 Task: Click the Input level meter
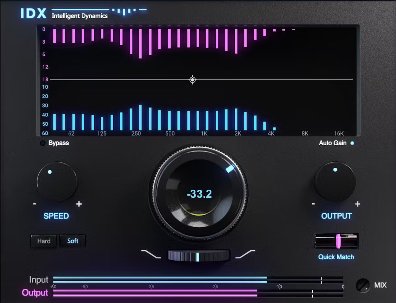click(x=198, y=280)
